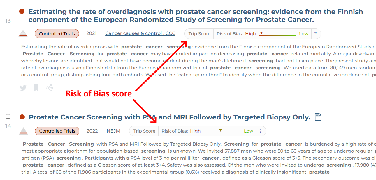Click the evidence pyramid icon beside article 13
This screenshot has height=180, width=376.
pyautogui.click(x=23, y=33)
